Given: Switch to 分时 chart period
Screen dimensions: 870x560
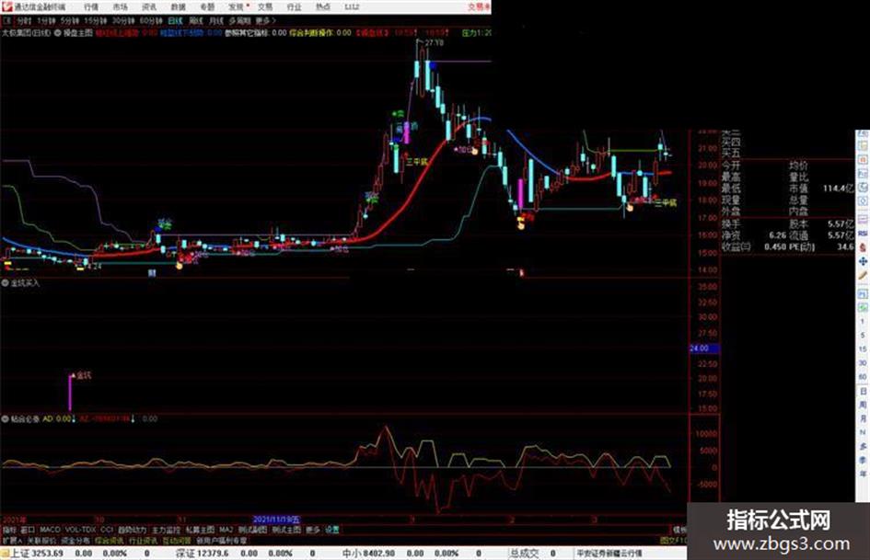Looking at the screenshot, I should (24, 20).
